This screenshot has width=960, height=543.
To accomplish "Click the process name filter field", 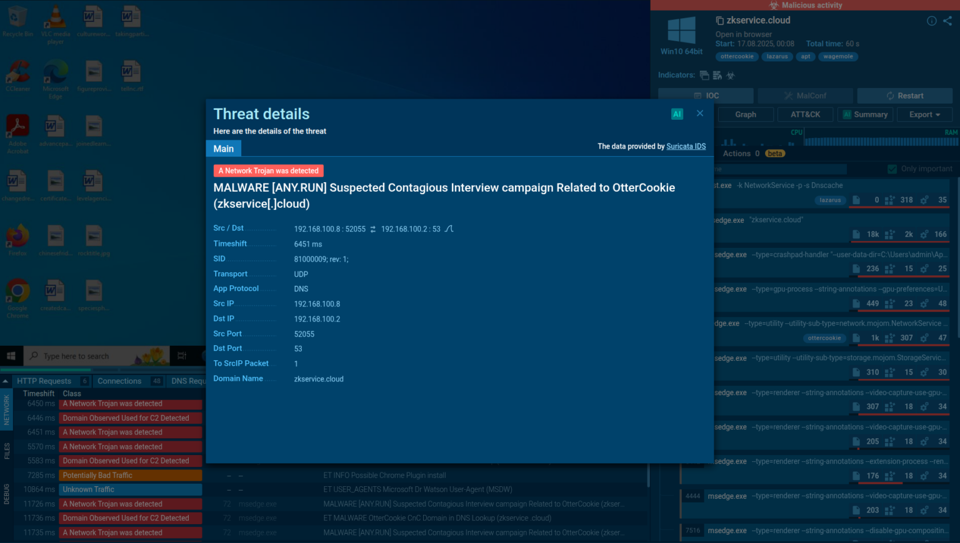I will 780,169.
